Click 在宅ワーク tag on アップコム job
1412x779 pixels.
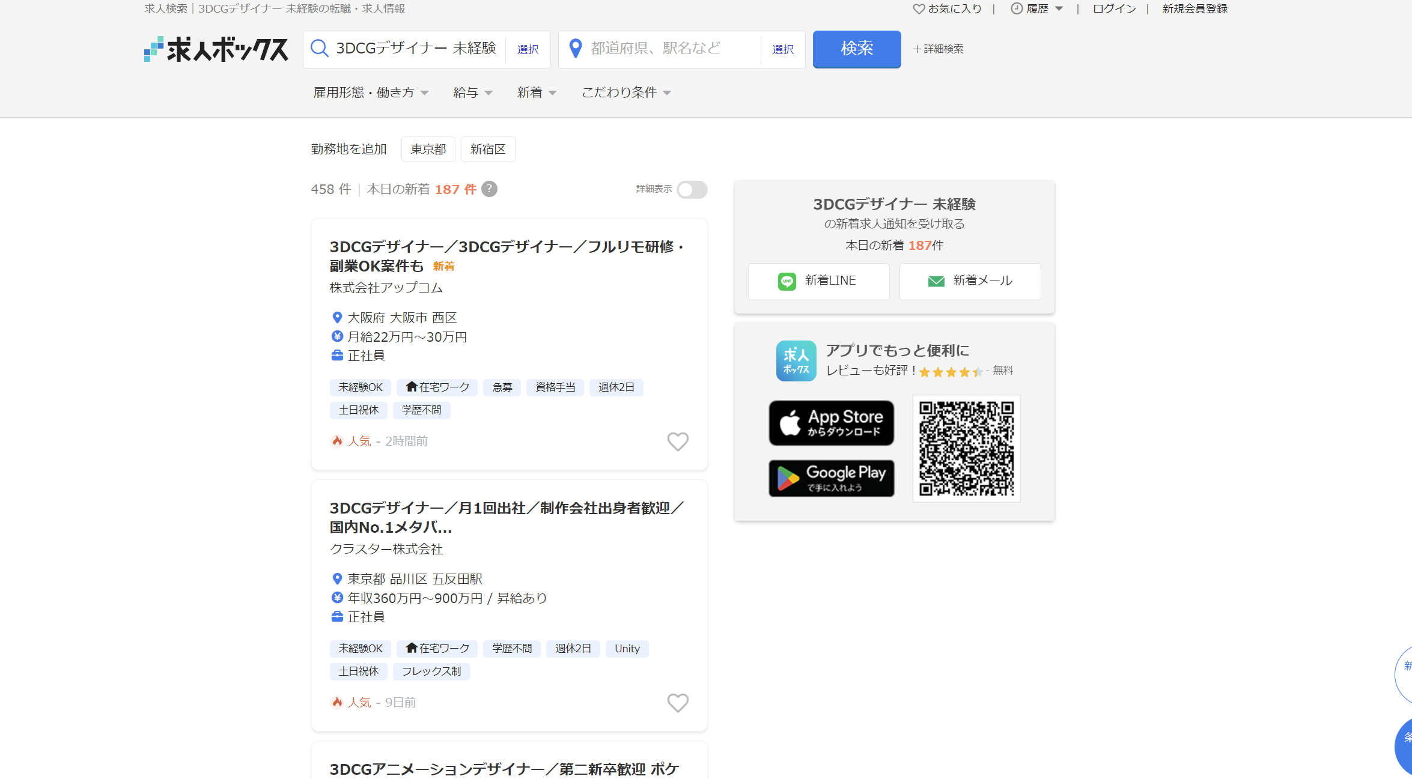[437, 387]
